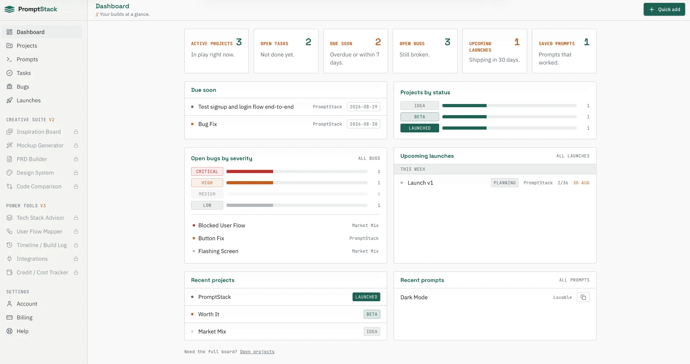This screenshot has height=364, width=690.
Task: Open the Worth It project row
Action: (286, 314)
